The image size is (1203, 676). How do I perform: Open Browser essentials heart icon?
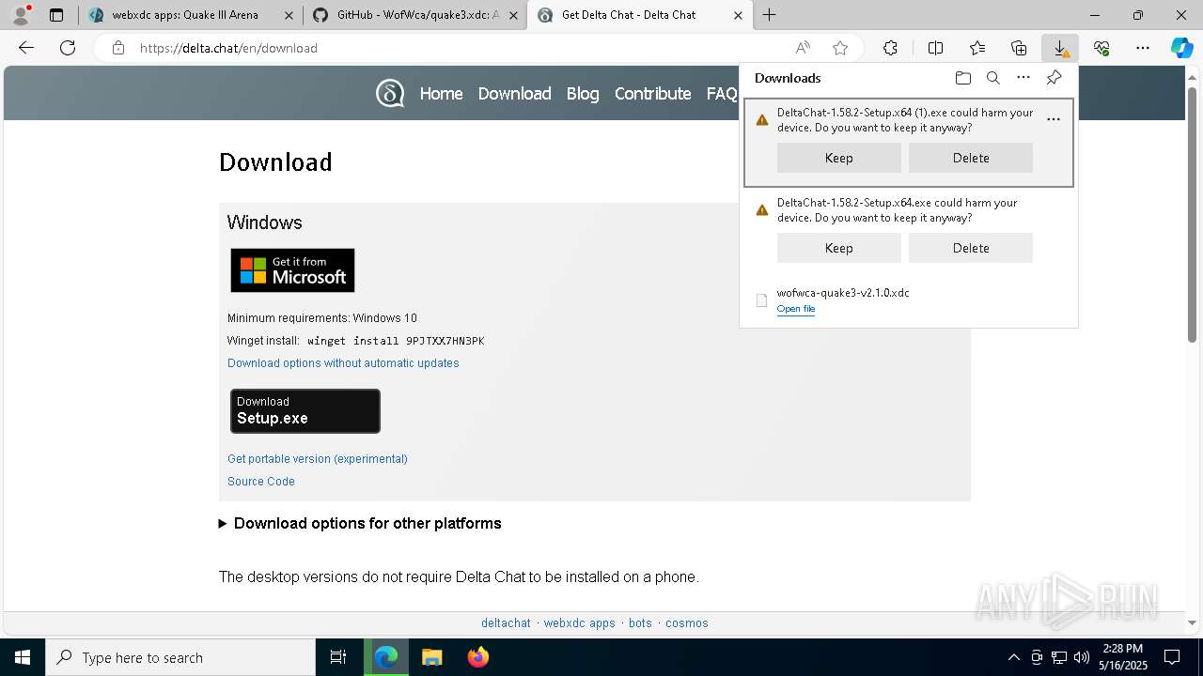tap(1101, 48)
